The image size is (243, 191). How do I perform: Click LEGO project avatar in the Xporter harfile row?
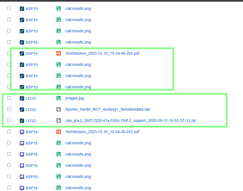click(x=22, y=110)
